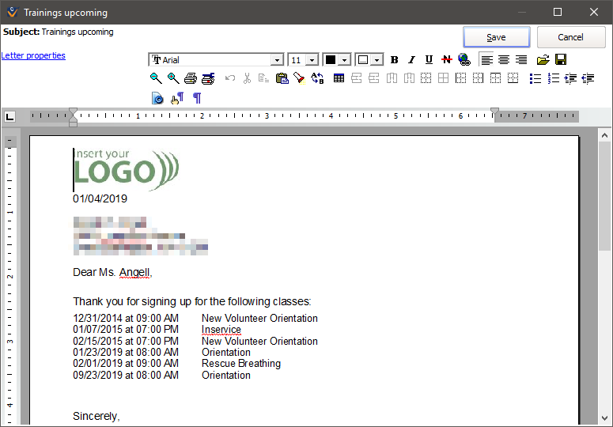This screenshot has width=613, height=427.
Task: Maximize the Trainings upcoming window
Action: point(558,12)
